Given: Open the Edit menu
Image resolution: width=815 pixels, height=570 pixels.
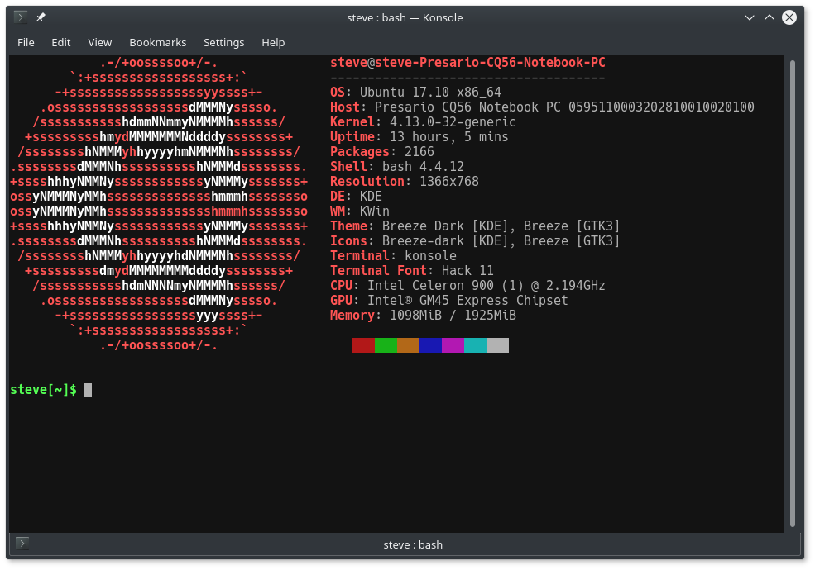Looking at the screenshot, I should coord(60,42).
